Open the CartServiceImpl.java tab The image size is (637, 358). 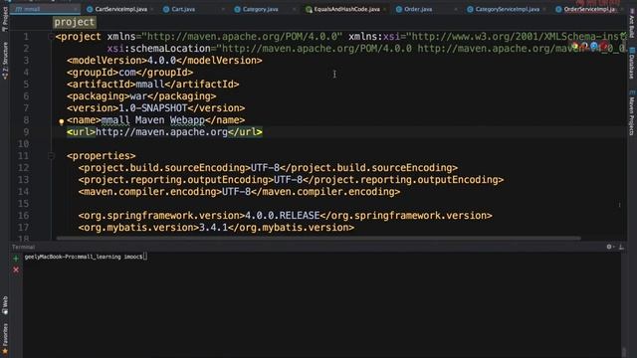tap(121, 9)
